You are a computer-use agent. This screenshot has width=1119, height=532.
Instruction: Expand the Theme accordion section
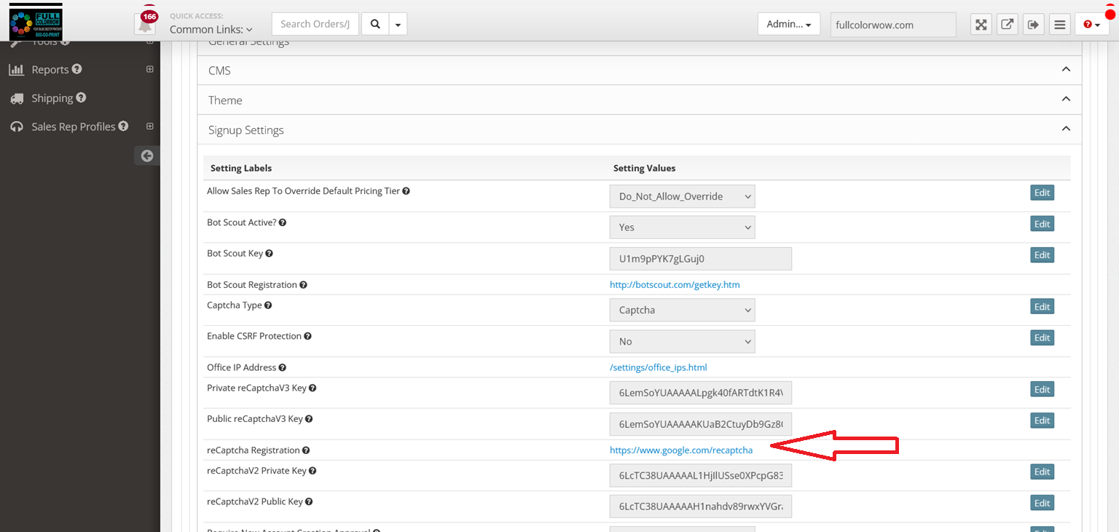click(1066, 99)
